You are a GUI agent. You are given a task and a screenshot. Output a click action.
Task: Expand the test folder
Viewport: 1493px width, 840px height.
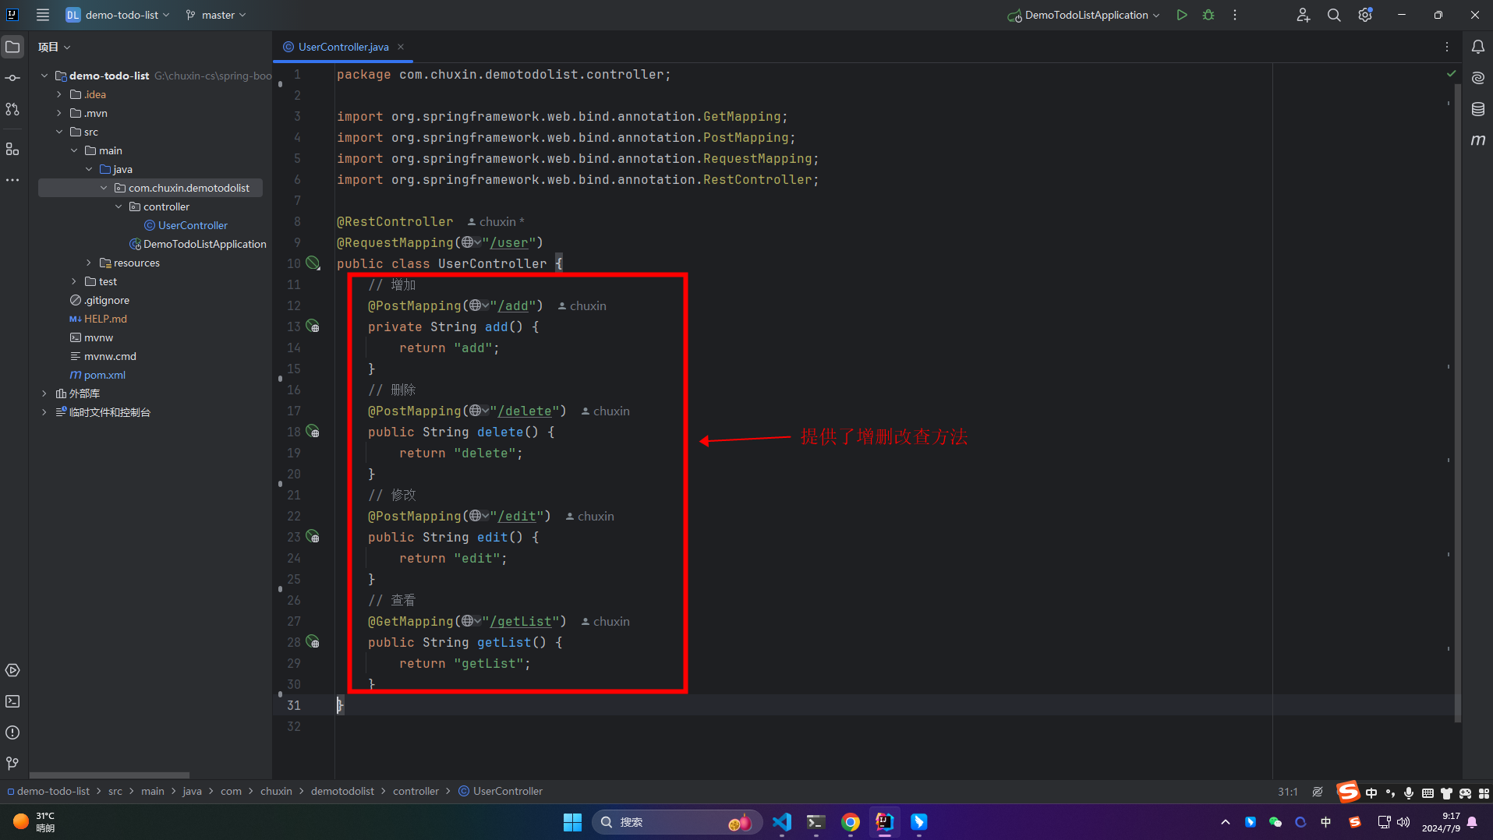coord(74,281)
